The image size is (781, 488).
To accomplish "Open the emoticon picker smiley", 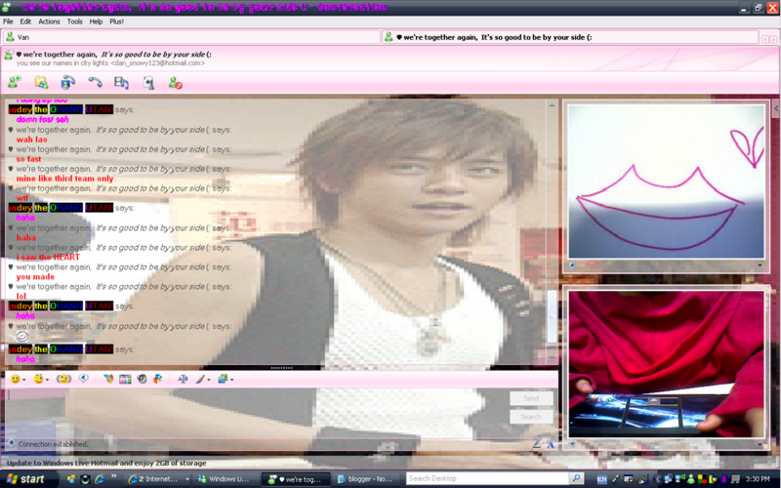I will click(x=15, y=379).
